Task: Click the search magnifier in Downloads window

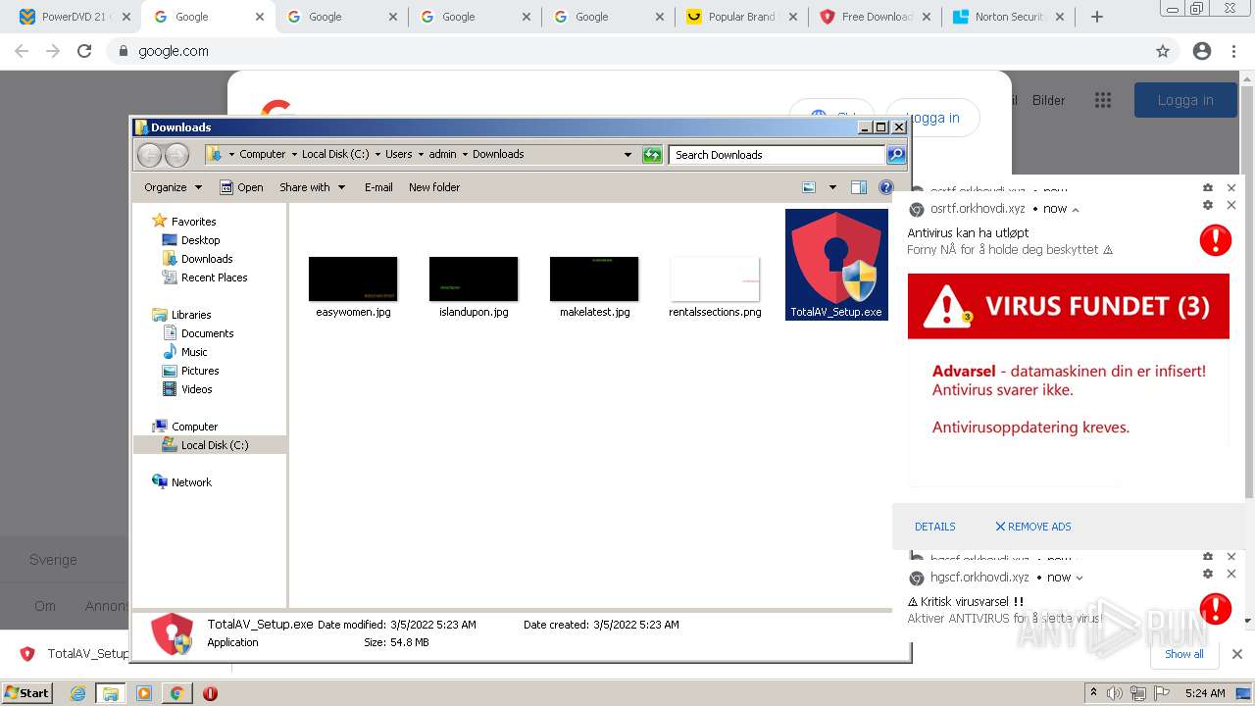Action: pyautogui.click(x=896, y=155)
